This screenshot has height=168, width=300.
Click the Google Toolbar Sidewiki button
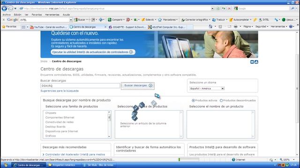149,20
